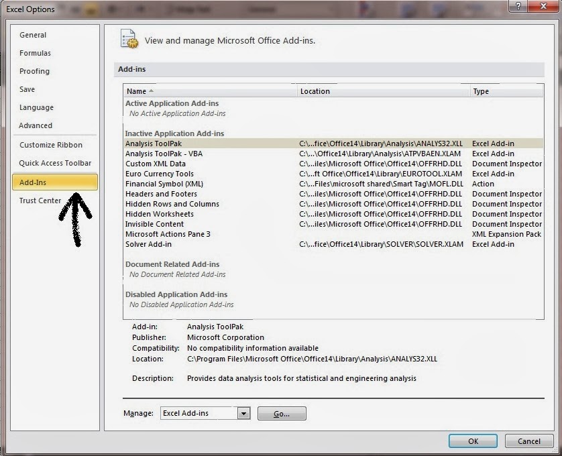Click the ATPVBAEN.XLAM location cell
This screenshot has width=562, height=456.
(380, 154)
